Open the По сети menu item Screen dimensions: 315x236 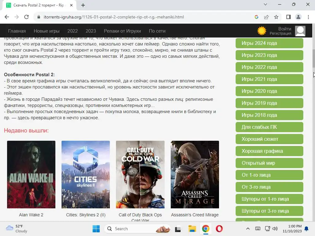[x=157, y=31]
